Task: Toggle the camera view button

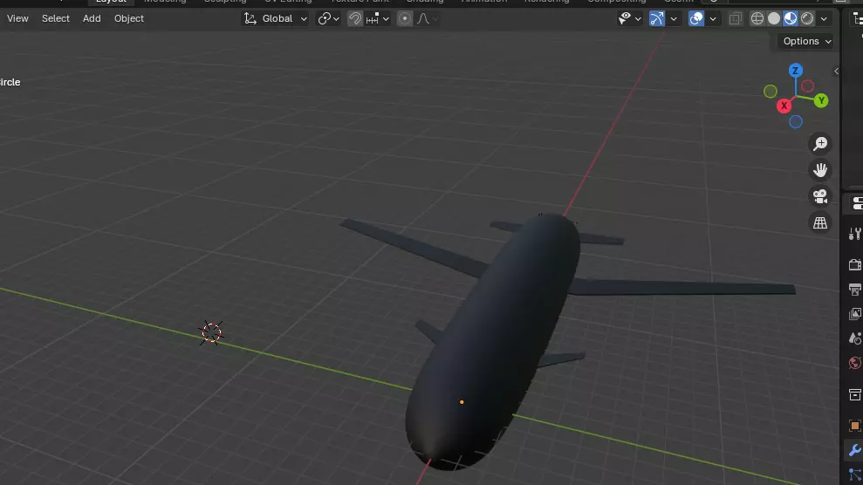Action: click(820, 196)
